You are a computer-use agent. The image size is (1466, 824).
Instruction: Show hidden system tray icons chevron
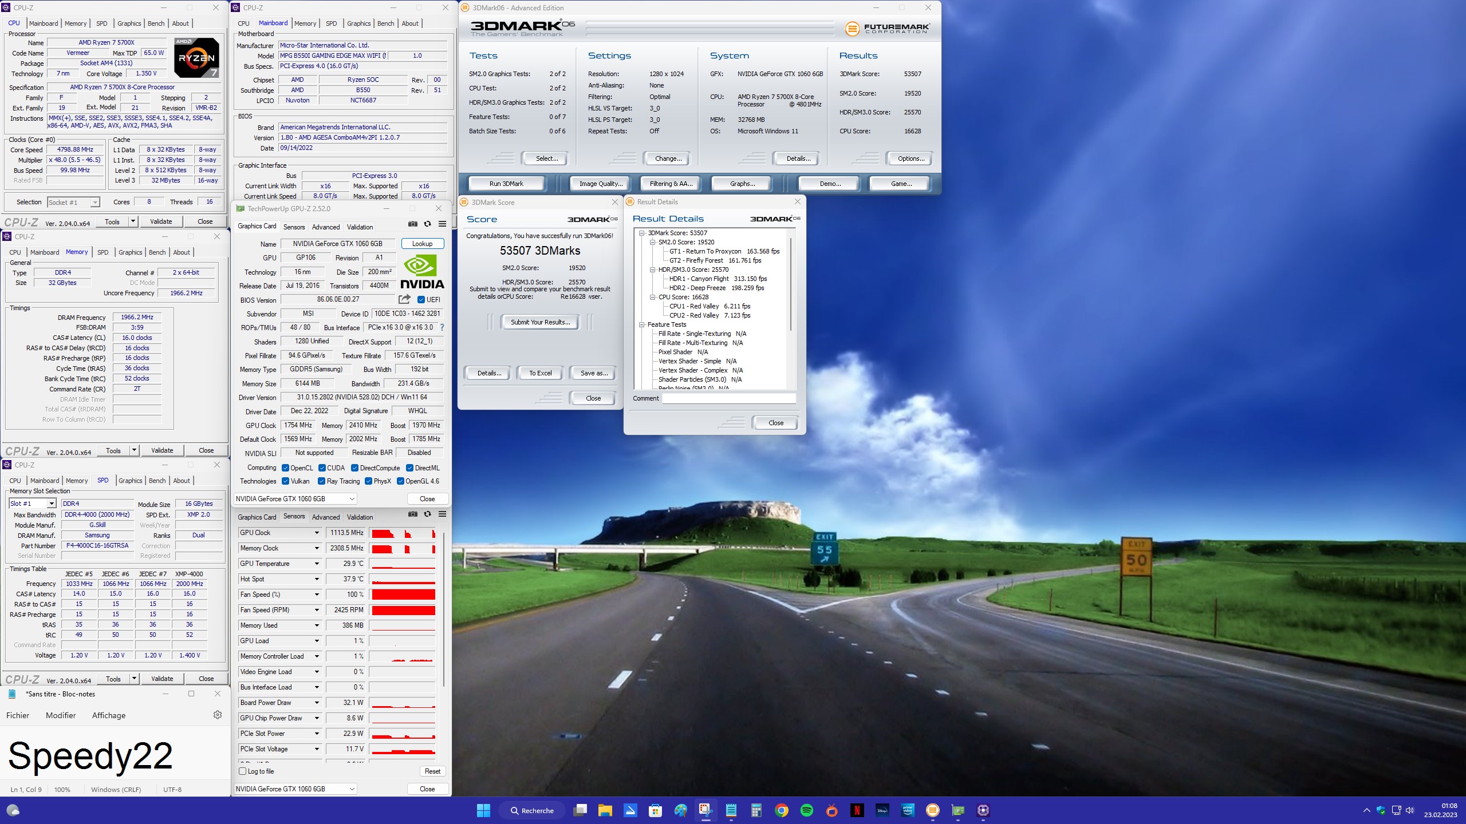click(1366, 810)
